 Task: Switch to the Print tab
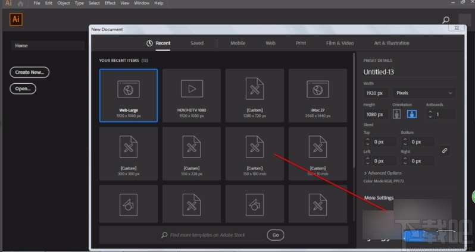pos(301,43)
